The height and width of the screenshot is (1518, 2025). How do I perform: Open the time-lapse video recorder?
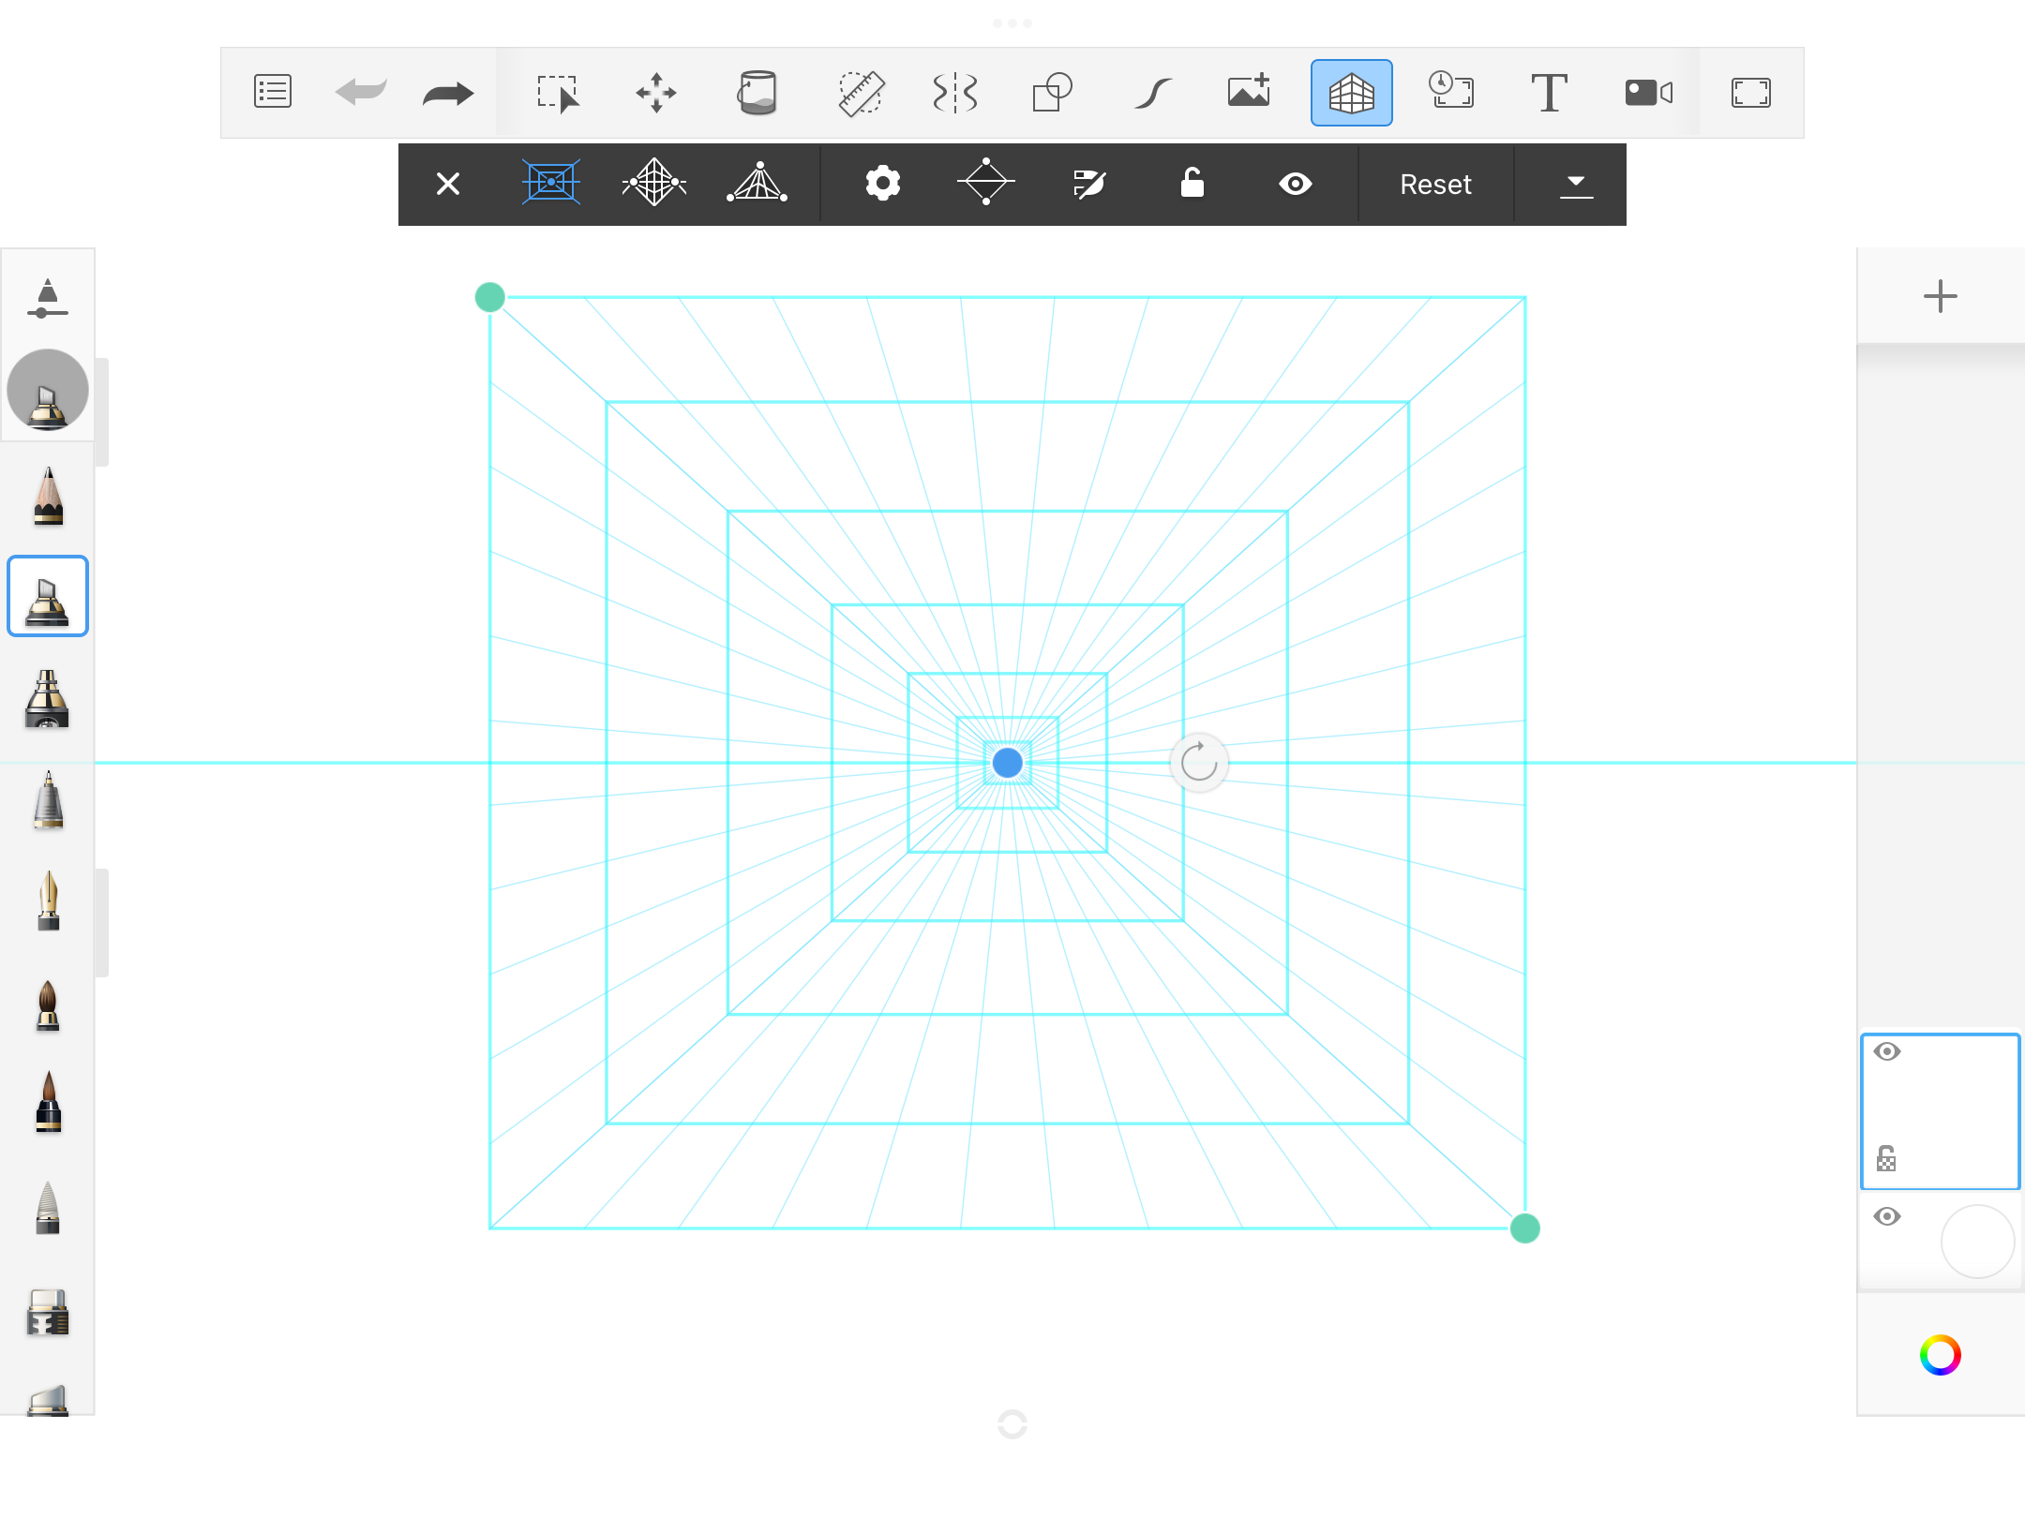(x=1648, y=93)
